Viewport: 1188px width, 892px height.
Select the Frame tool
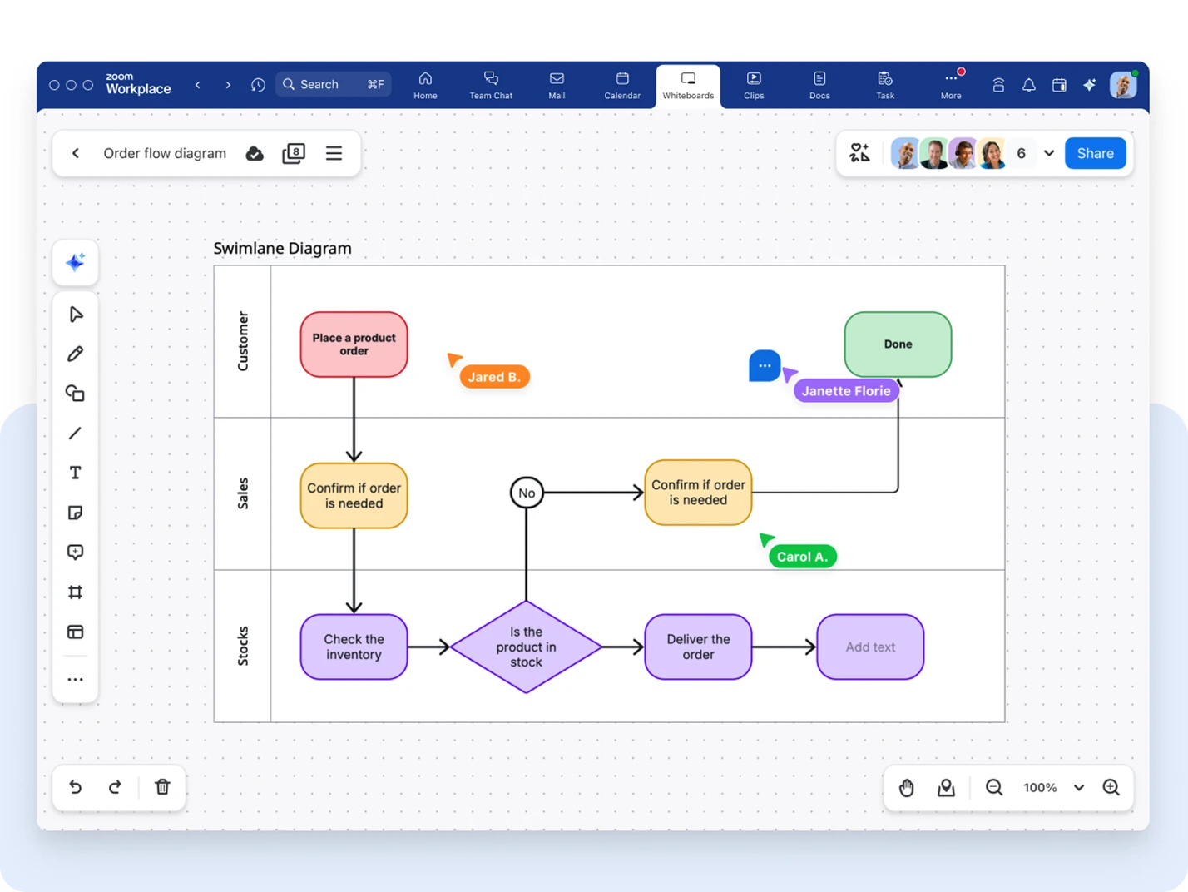point(75,592)
